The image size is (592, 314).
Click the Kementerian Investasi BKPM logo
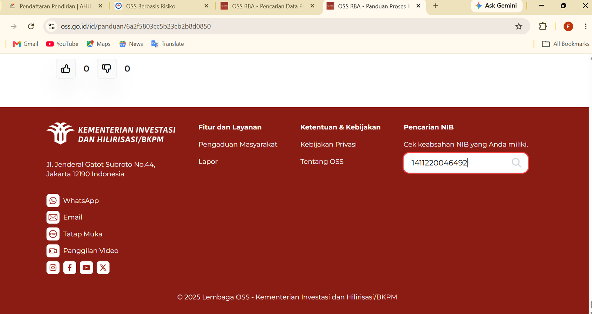tap(111, 134)
